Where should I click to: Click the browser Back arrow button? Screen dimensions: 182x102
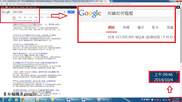2,4
